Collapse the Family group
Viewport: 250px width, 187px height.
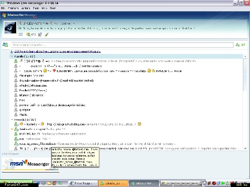[12, 56]
